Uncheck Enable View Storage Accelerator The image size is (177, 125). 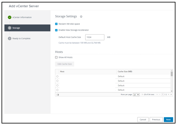(56, 30)
